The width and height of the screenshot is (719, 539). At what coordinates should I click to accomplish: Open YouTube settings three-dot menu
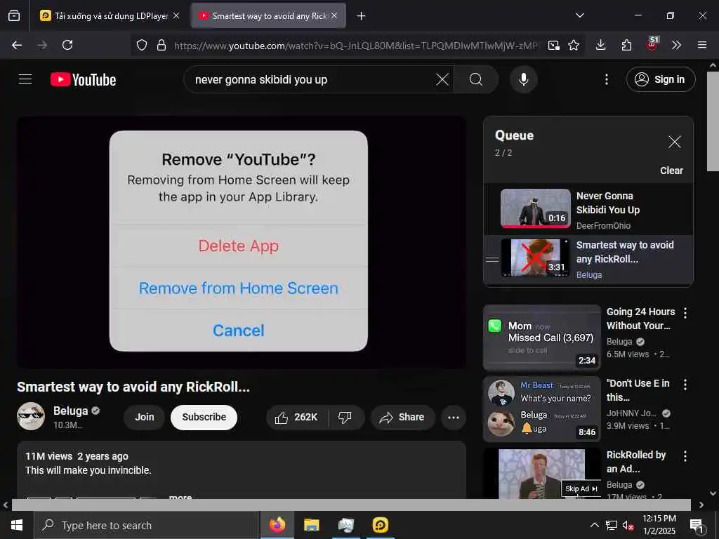pos(606,79)
